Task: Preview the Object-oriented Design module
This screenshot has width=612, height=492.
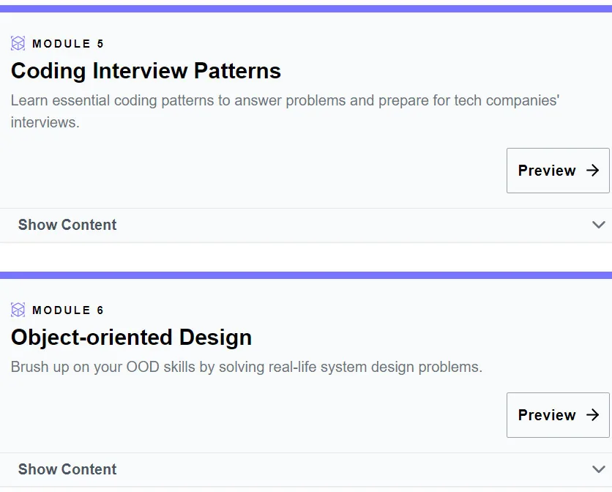Action: (558, 414)
